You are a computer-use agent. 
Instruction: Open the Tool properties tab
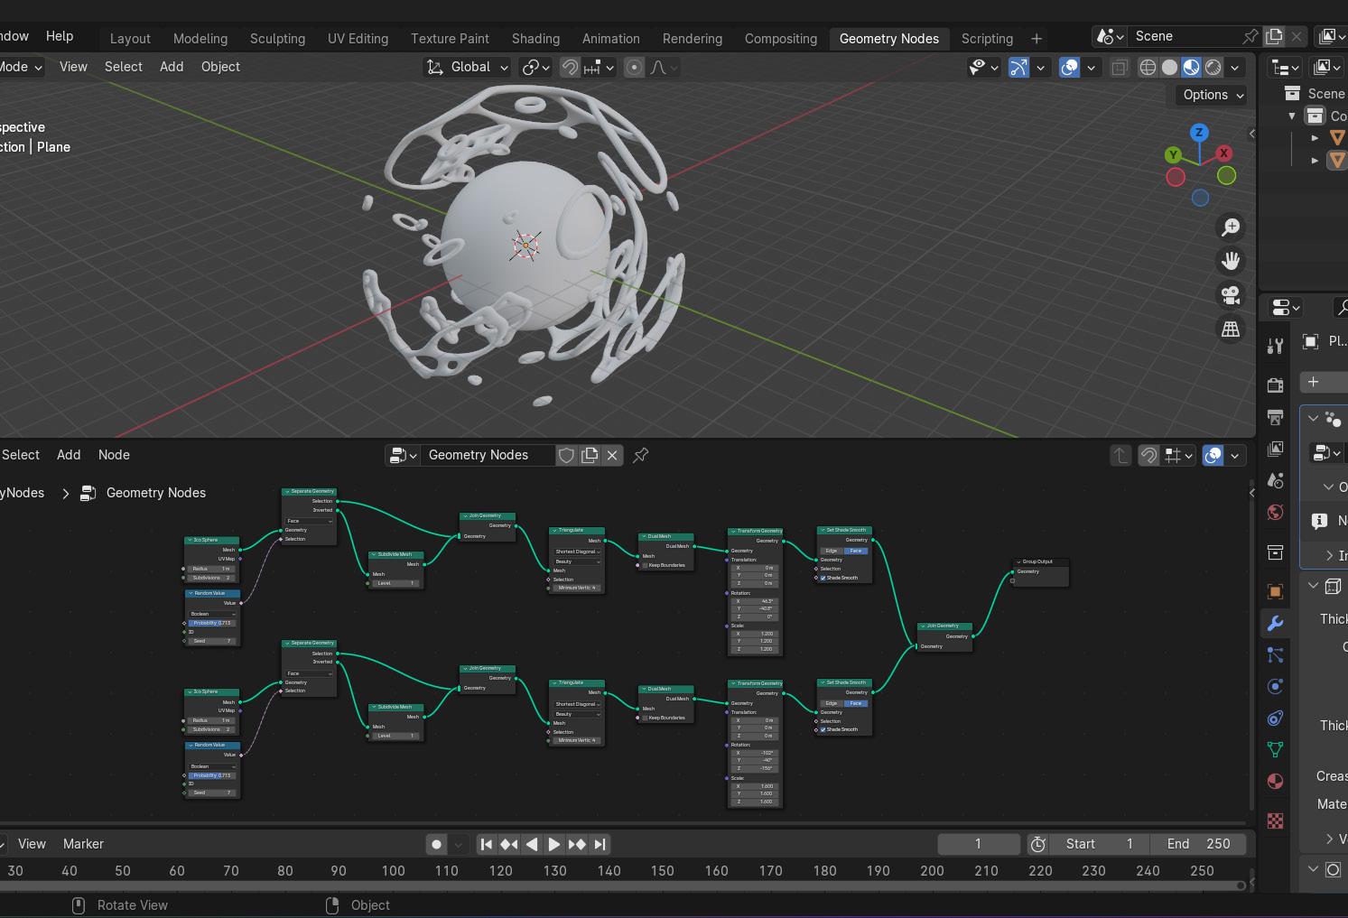point(1275,345)
